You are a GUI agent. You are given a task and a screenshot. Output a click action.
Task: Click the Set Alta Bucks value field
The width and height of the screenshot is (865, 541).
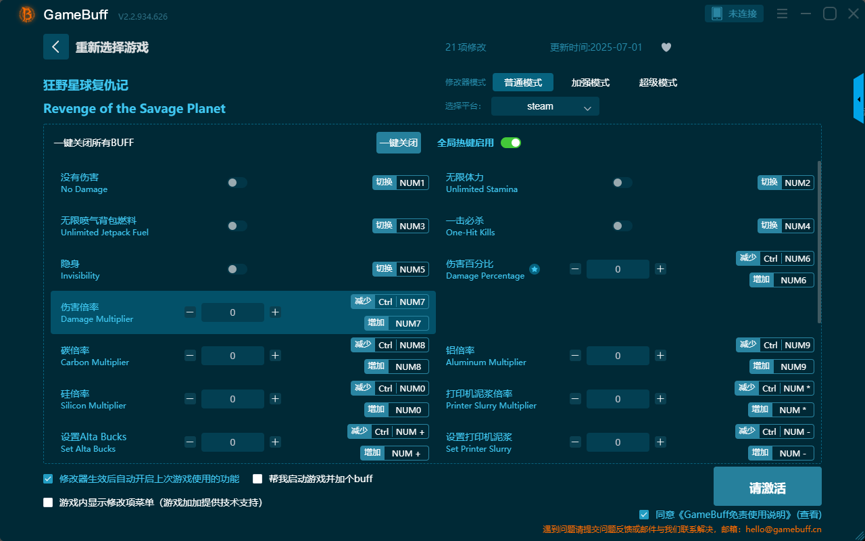tap(232, 442)
